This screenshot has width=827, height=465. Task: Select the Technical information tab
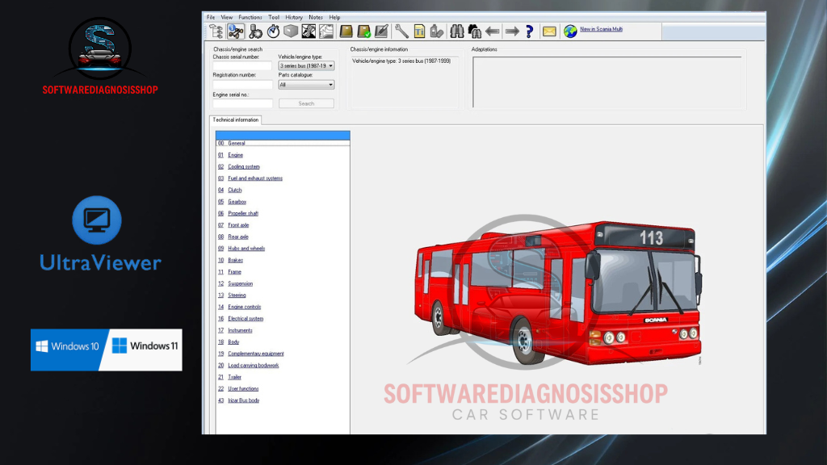236,120
